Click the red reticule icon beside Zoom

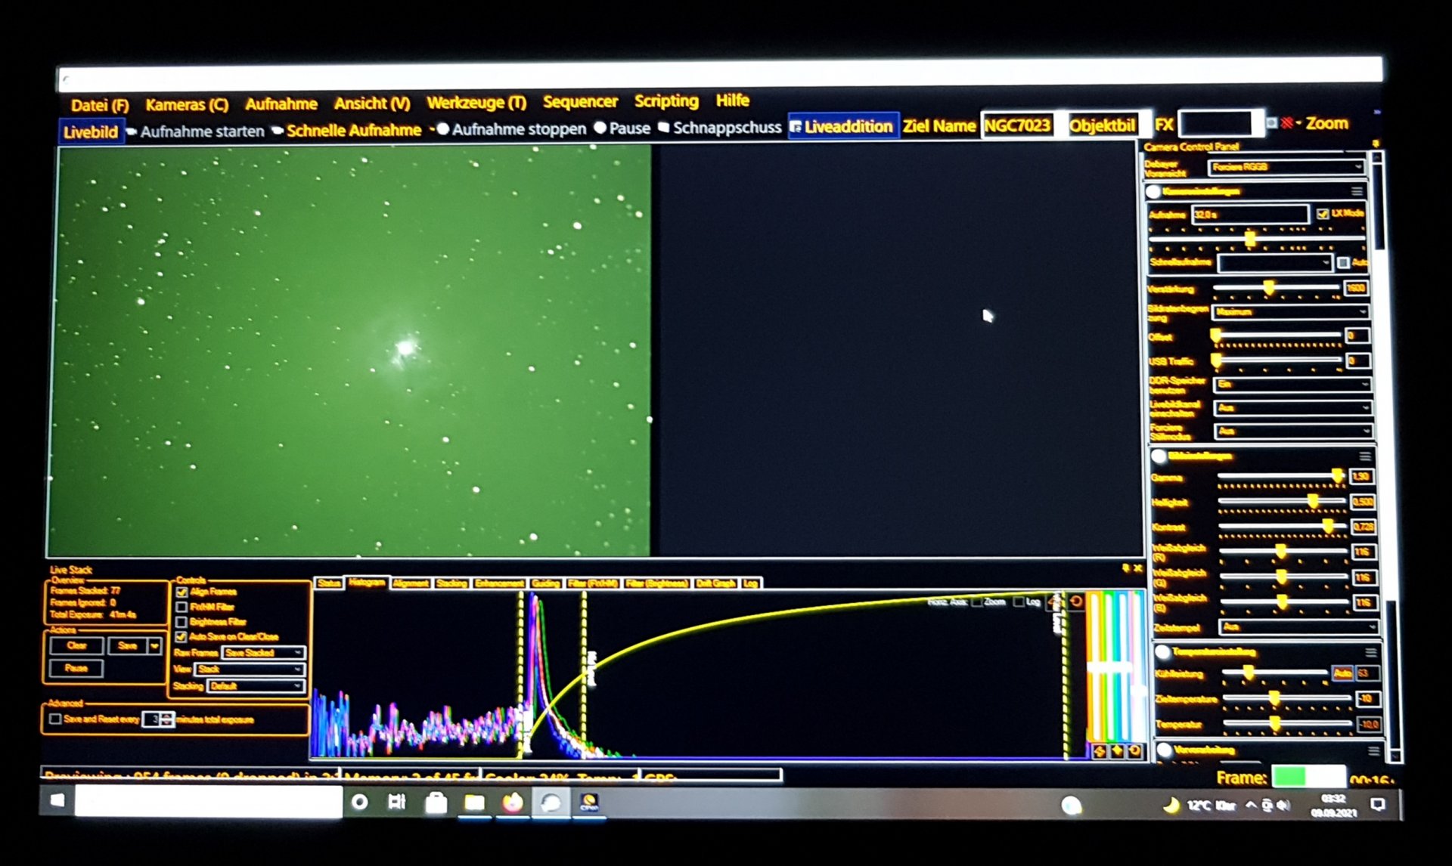tap(1287, 122)
